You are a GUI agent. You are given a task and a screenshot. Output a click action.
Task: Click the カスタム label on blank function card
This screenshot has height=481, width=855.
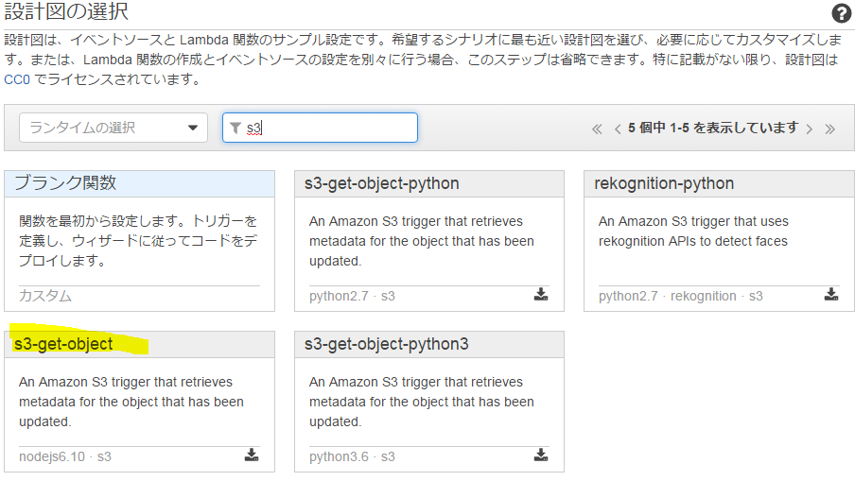[45, 296]
